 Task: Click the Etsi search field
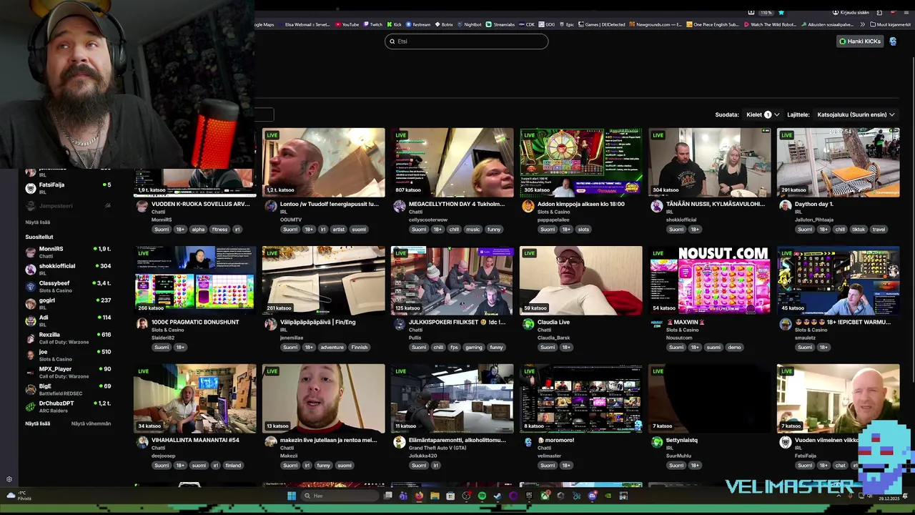coord(466,41)
